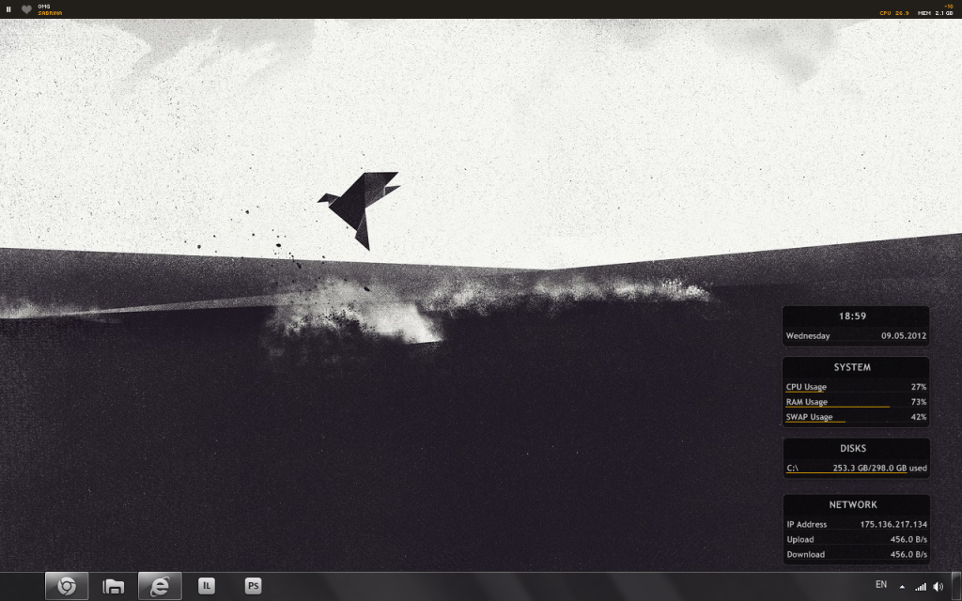
Task: Click the NETWORK widget header
Action: pyautogui.click(x=853, y=504)
